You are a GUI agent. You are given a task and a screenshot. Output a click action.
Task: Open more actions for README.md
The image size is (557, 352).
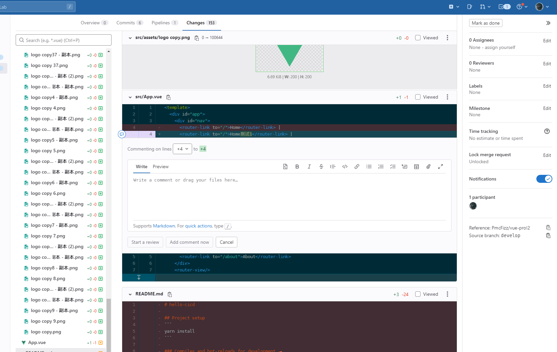447,294
